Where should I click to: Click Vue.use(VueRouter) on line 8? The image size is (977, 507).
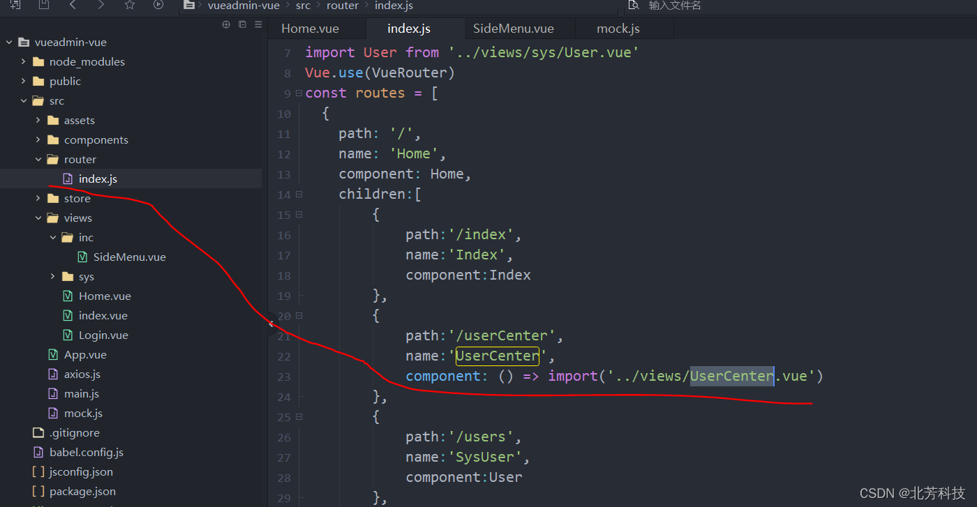(x=380, y=73)
